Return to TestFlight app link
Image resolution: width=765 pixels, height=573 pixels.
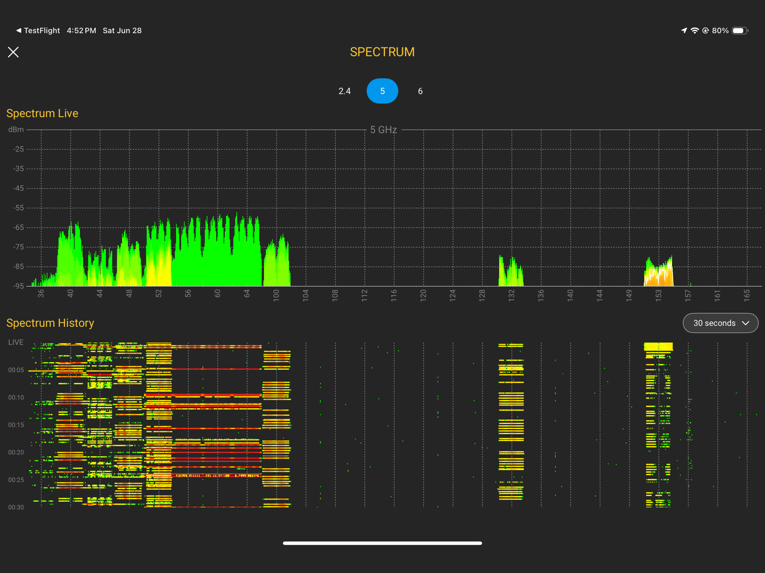click(42, 30)
